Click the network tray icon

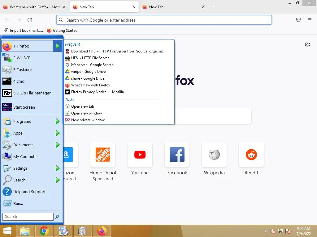(x=280, y=231)
